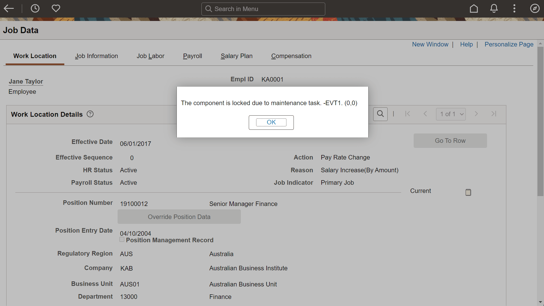Click in the Search in Menu field

click(263, 9)
